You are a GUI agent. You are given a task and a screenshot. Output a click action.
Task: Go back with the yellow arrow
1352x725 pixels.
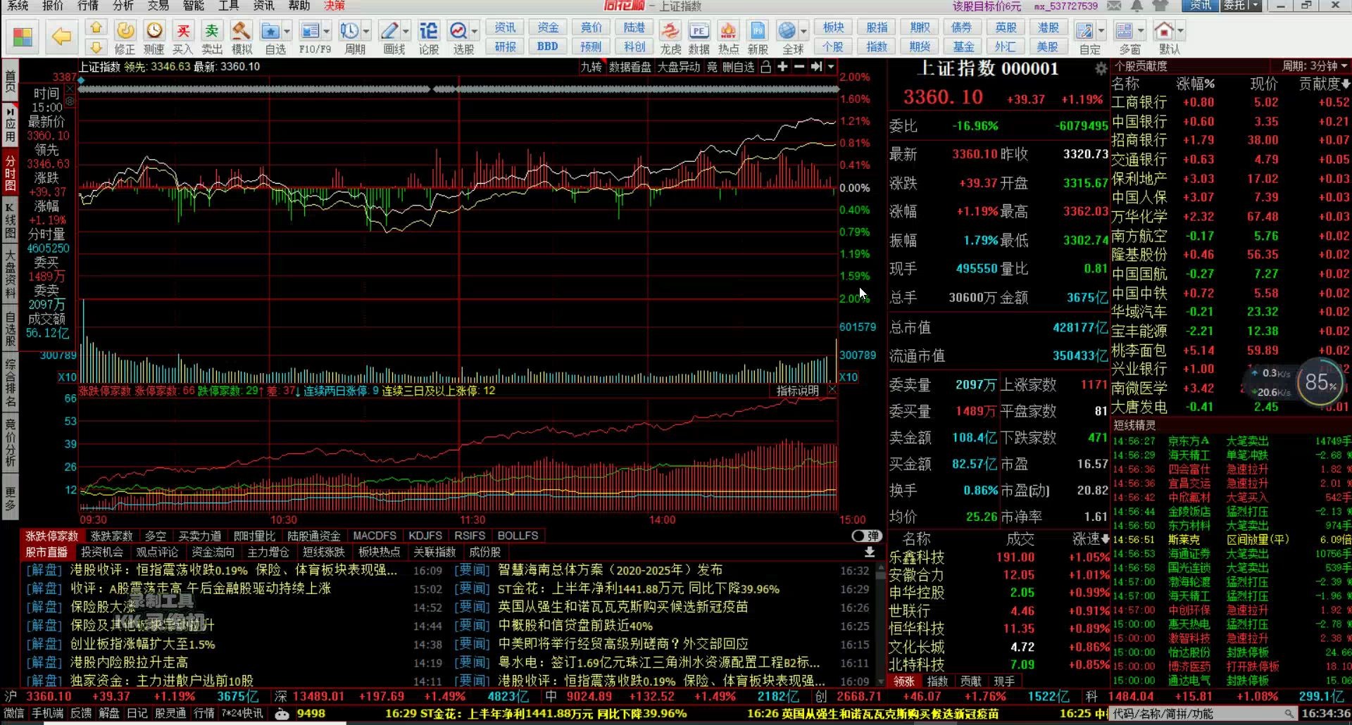[61, 37]
